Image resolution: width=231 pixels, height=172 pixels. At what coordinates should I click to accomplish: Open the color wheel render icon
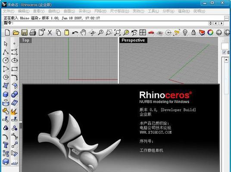tap(210, 33)
